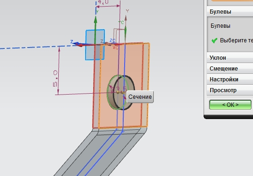Screen dimensions: 253x176
Task: Click the XC axis label
Action: tap(115, 48)
